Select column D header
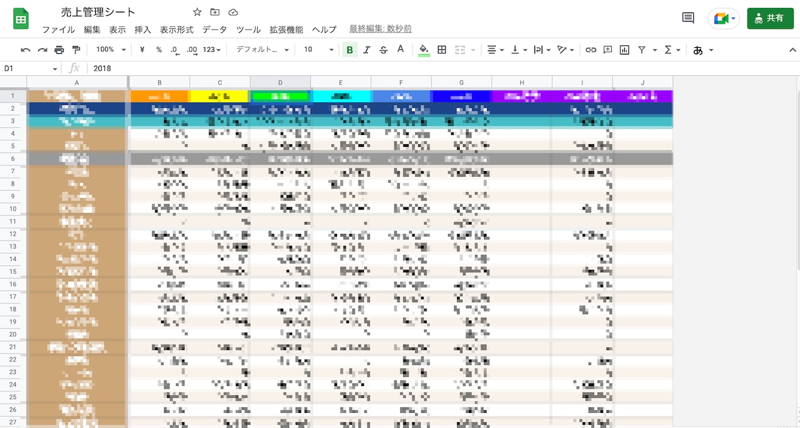The height and width of the screenshot is (428, 800). point(280,82)
